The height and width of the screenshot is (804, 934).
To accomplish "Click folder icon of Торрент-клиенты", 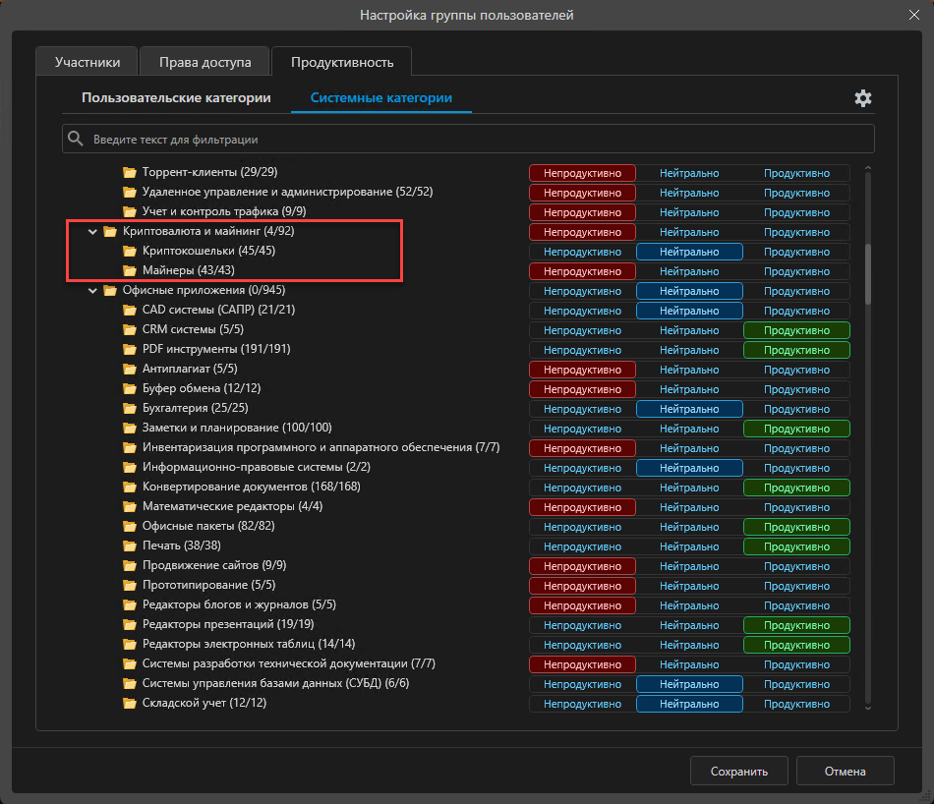I will (130, 173).
